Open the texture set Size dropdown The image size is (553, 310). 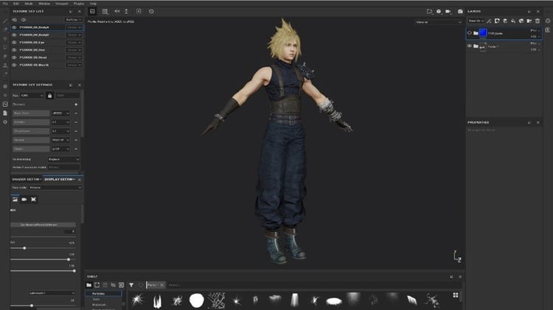click(x=32, y=96)
